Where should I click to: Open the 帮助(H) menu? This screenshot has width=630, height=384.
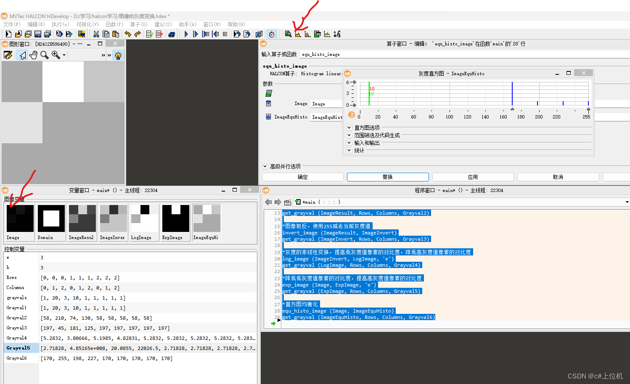coord(236,24)
